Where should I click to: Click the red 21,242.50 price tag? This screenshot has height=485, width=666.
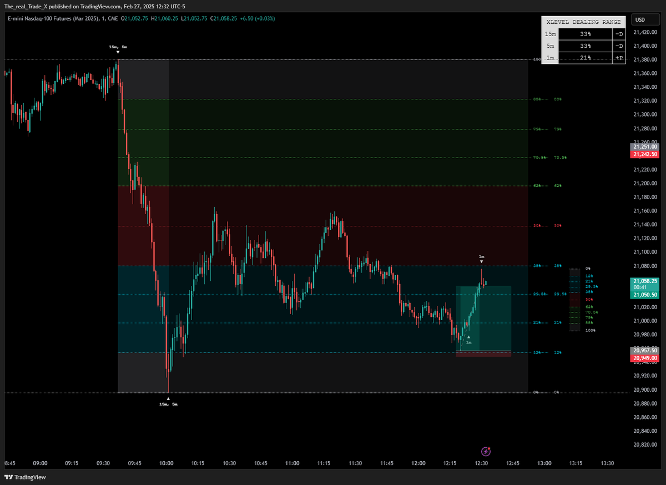coord(645,154)
